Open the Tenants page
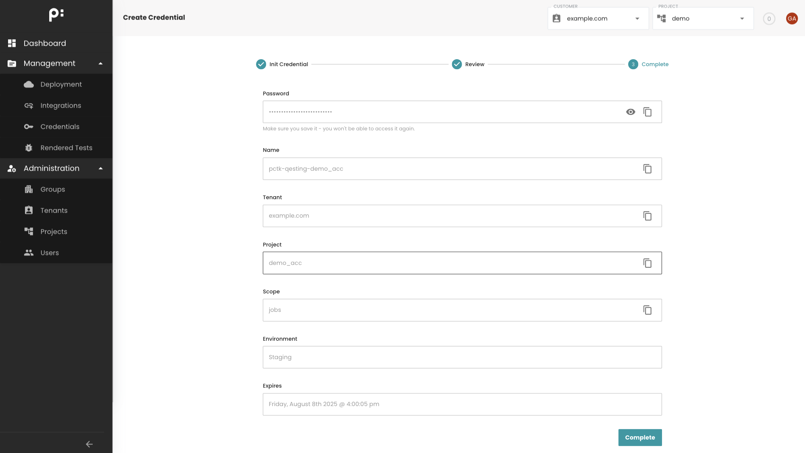This screenshot has height=453, width=805. pos(54,210)
